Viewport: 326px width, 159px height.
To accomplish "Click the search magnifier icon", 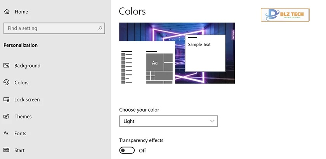I will tap(100, 28).
